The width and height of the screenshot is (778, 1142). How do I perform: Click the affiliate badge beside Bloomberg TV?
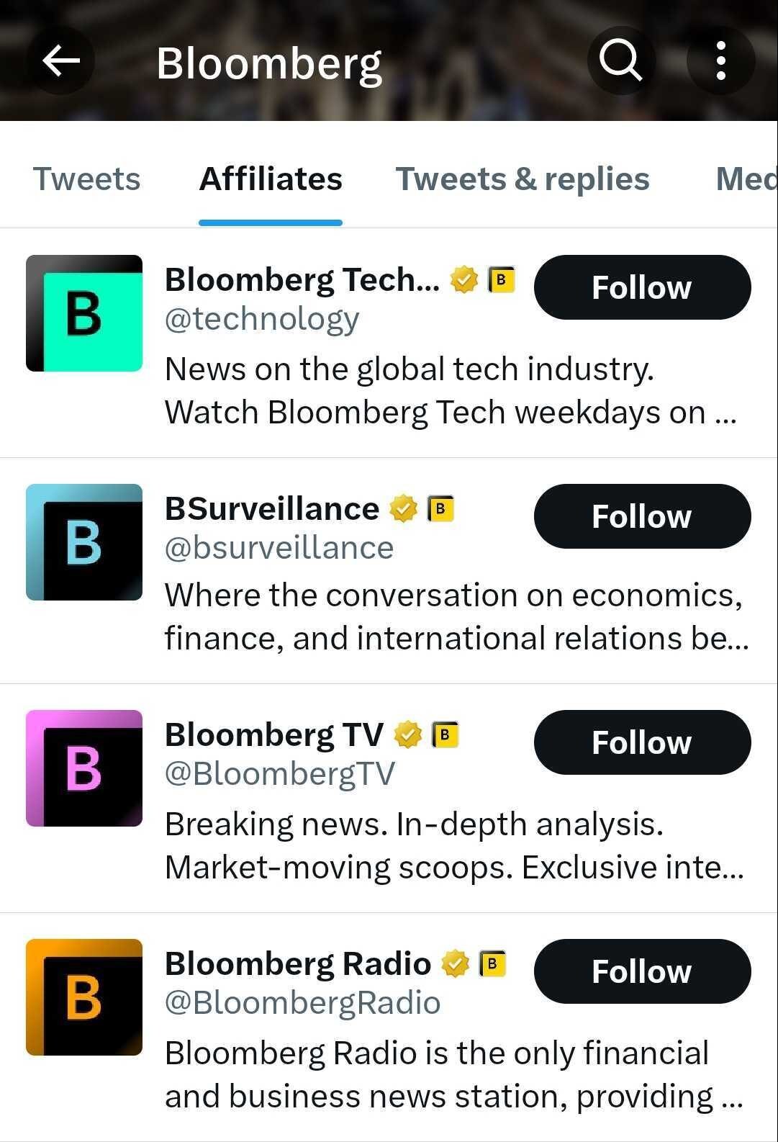click(444, 734)
